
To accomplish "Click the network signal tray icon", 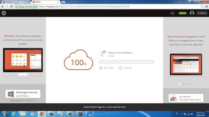I will (188, 114).
